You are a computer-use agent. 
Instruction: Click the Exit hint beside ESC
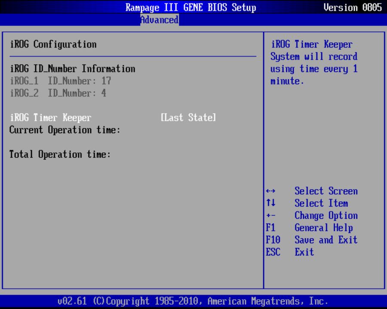(x=304, y=252)
